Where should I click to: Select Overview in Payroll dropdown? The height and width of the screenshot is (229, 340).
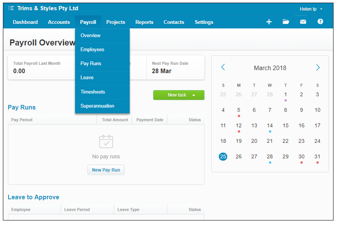click(x=103, y=36)
